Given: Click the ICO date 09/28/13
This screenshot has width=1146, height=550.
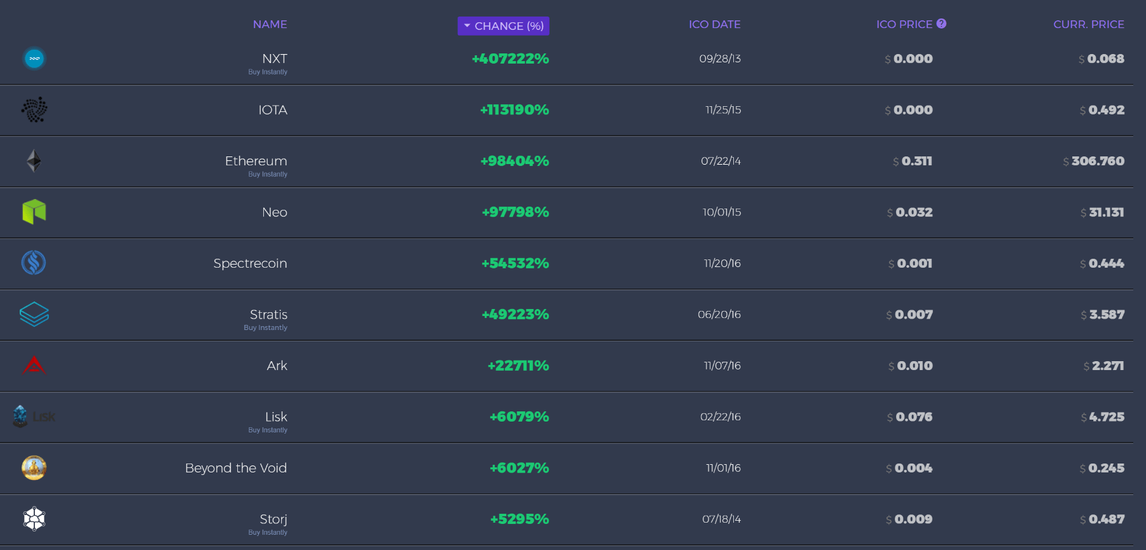Looking at the screenshot, I should click(720, 58).
